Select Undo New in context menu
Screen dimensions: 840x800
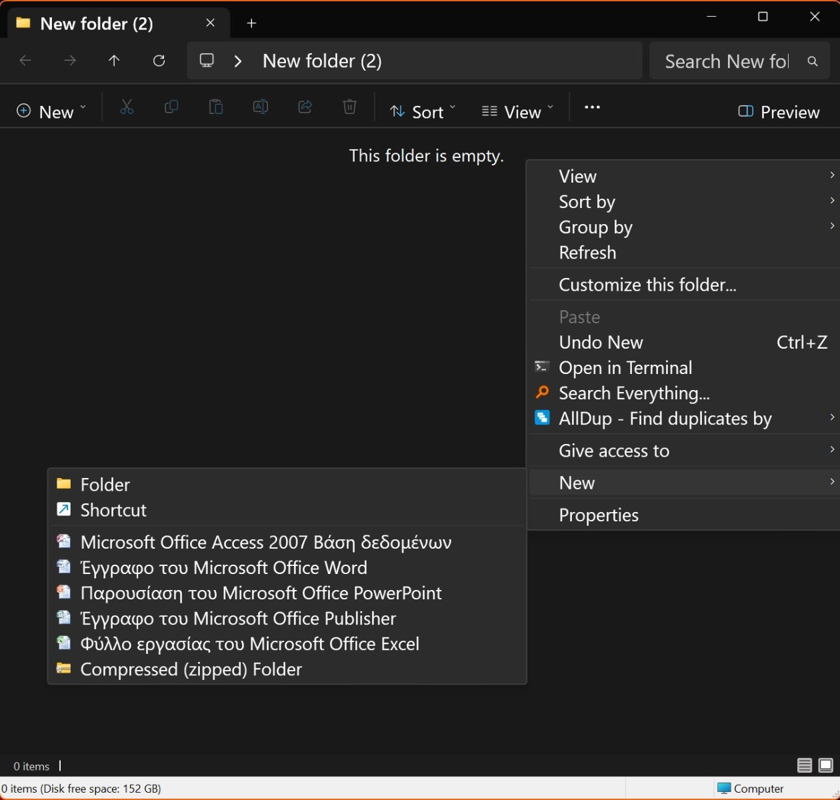(x=684, y=342)
